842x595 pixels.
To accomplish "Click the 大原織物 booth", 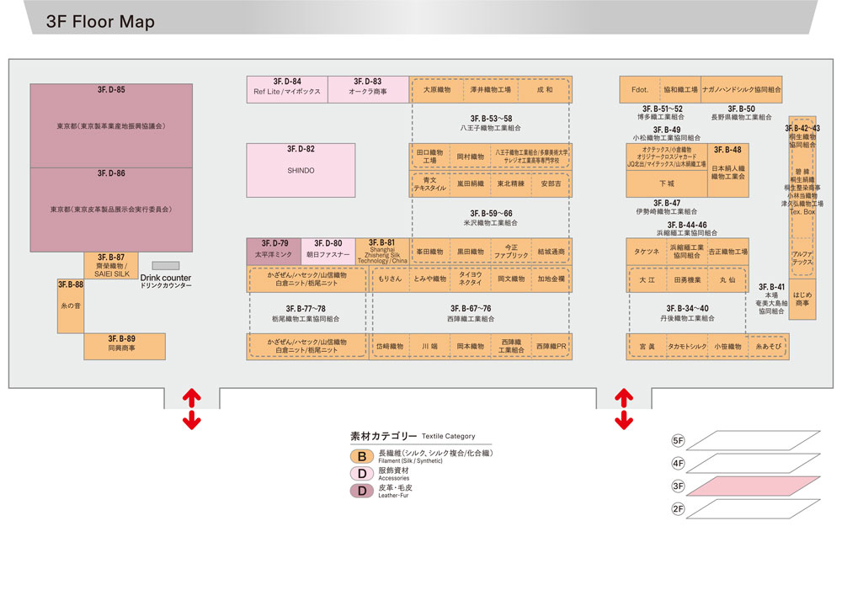I will [x=437, y=89].
